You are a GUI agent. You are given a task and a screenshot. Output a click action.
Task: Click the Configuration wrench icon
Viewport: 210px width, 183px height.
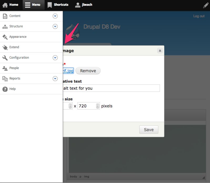pyautogui.click(x=5, y=58)
